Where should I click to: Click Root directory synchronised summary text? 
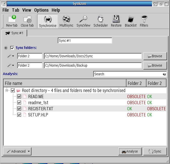coord(74,90)
